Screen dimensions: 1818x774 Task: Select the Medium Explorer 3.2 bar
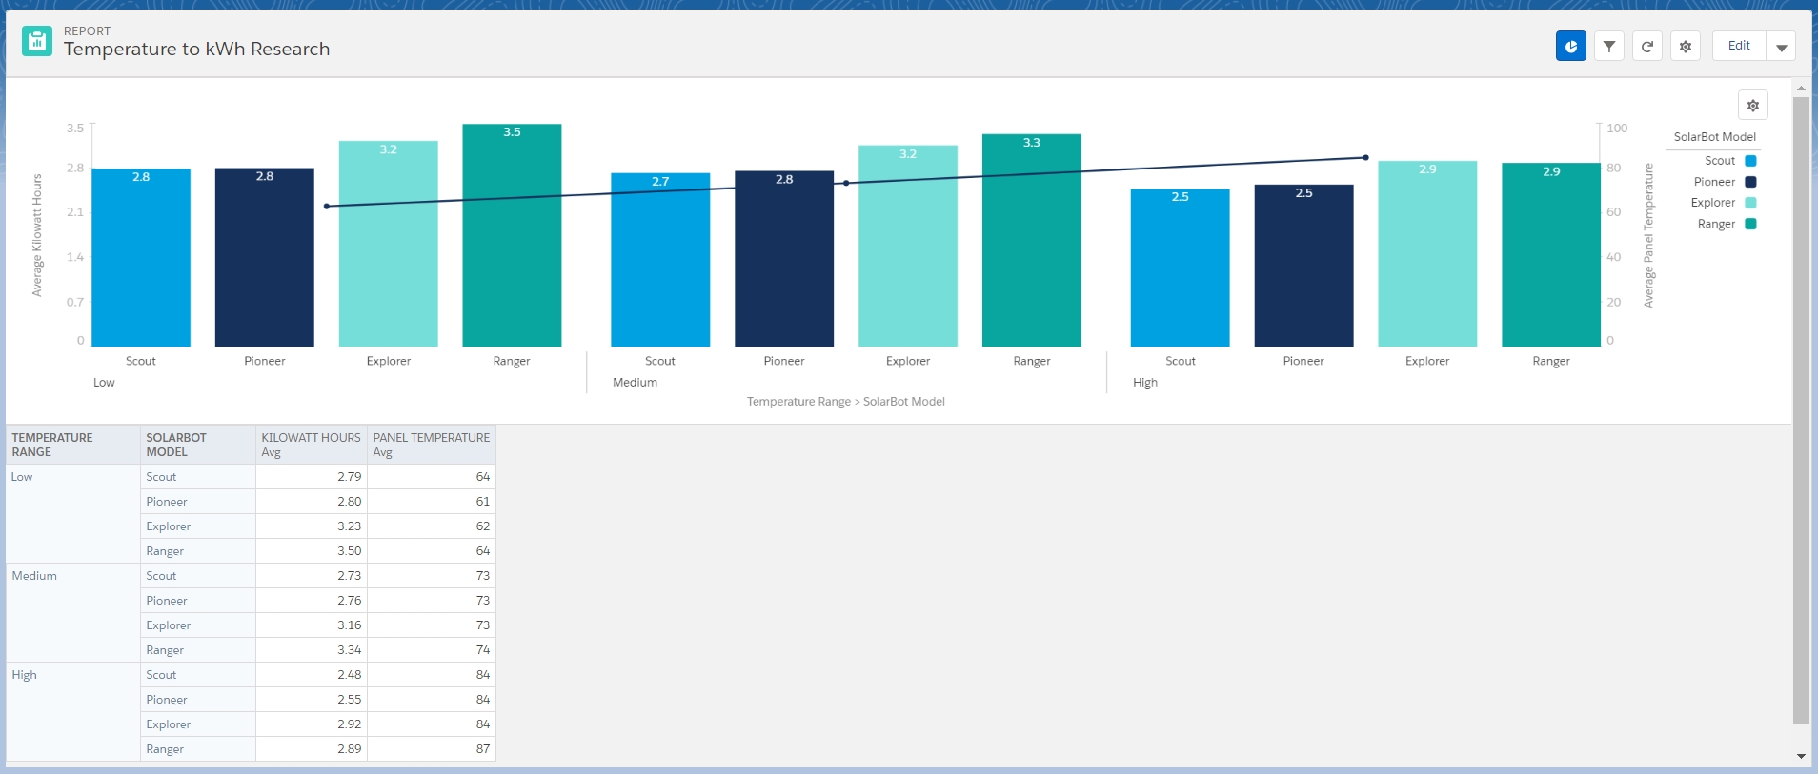pos(908,246)
